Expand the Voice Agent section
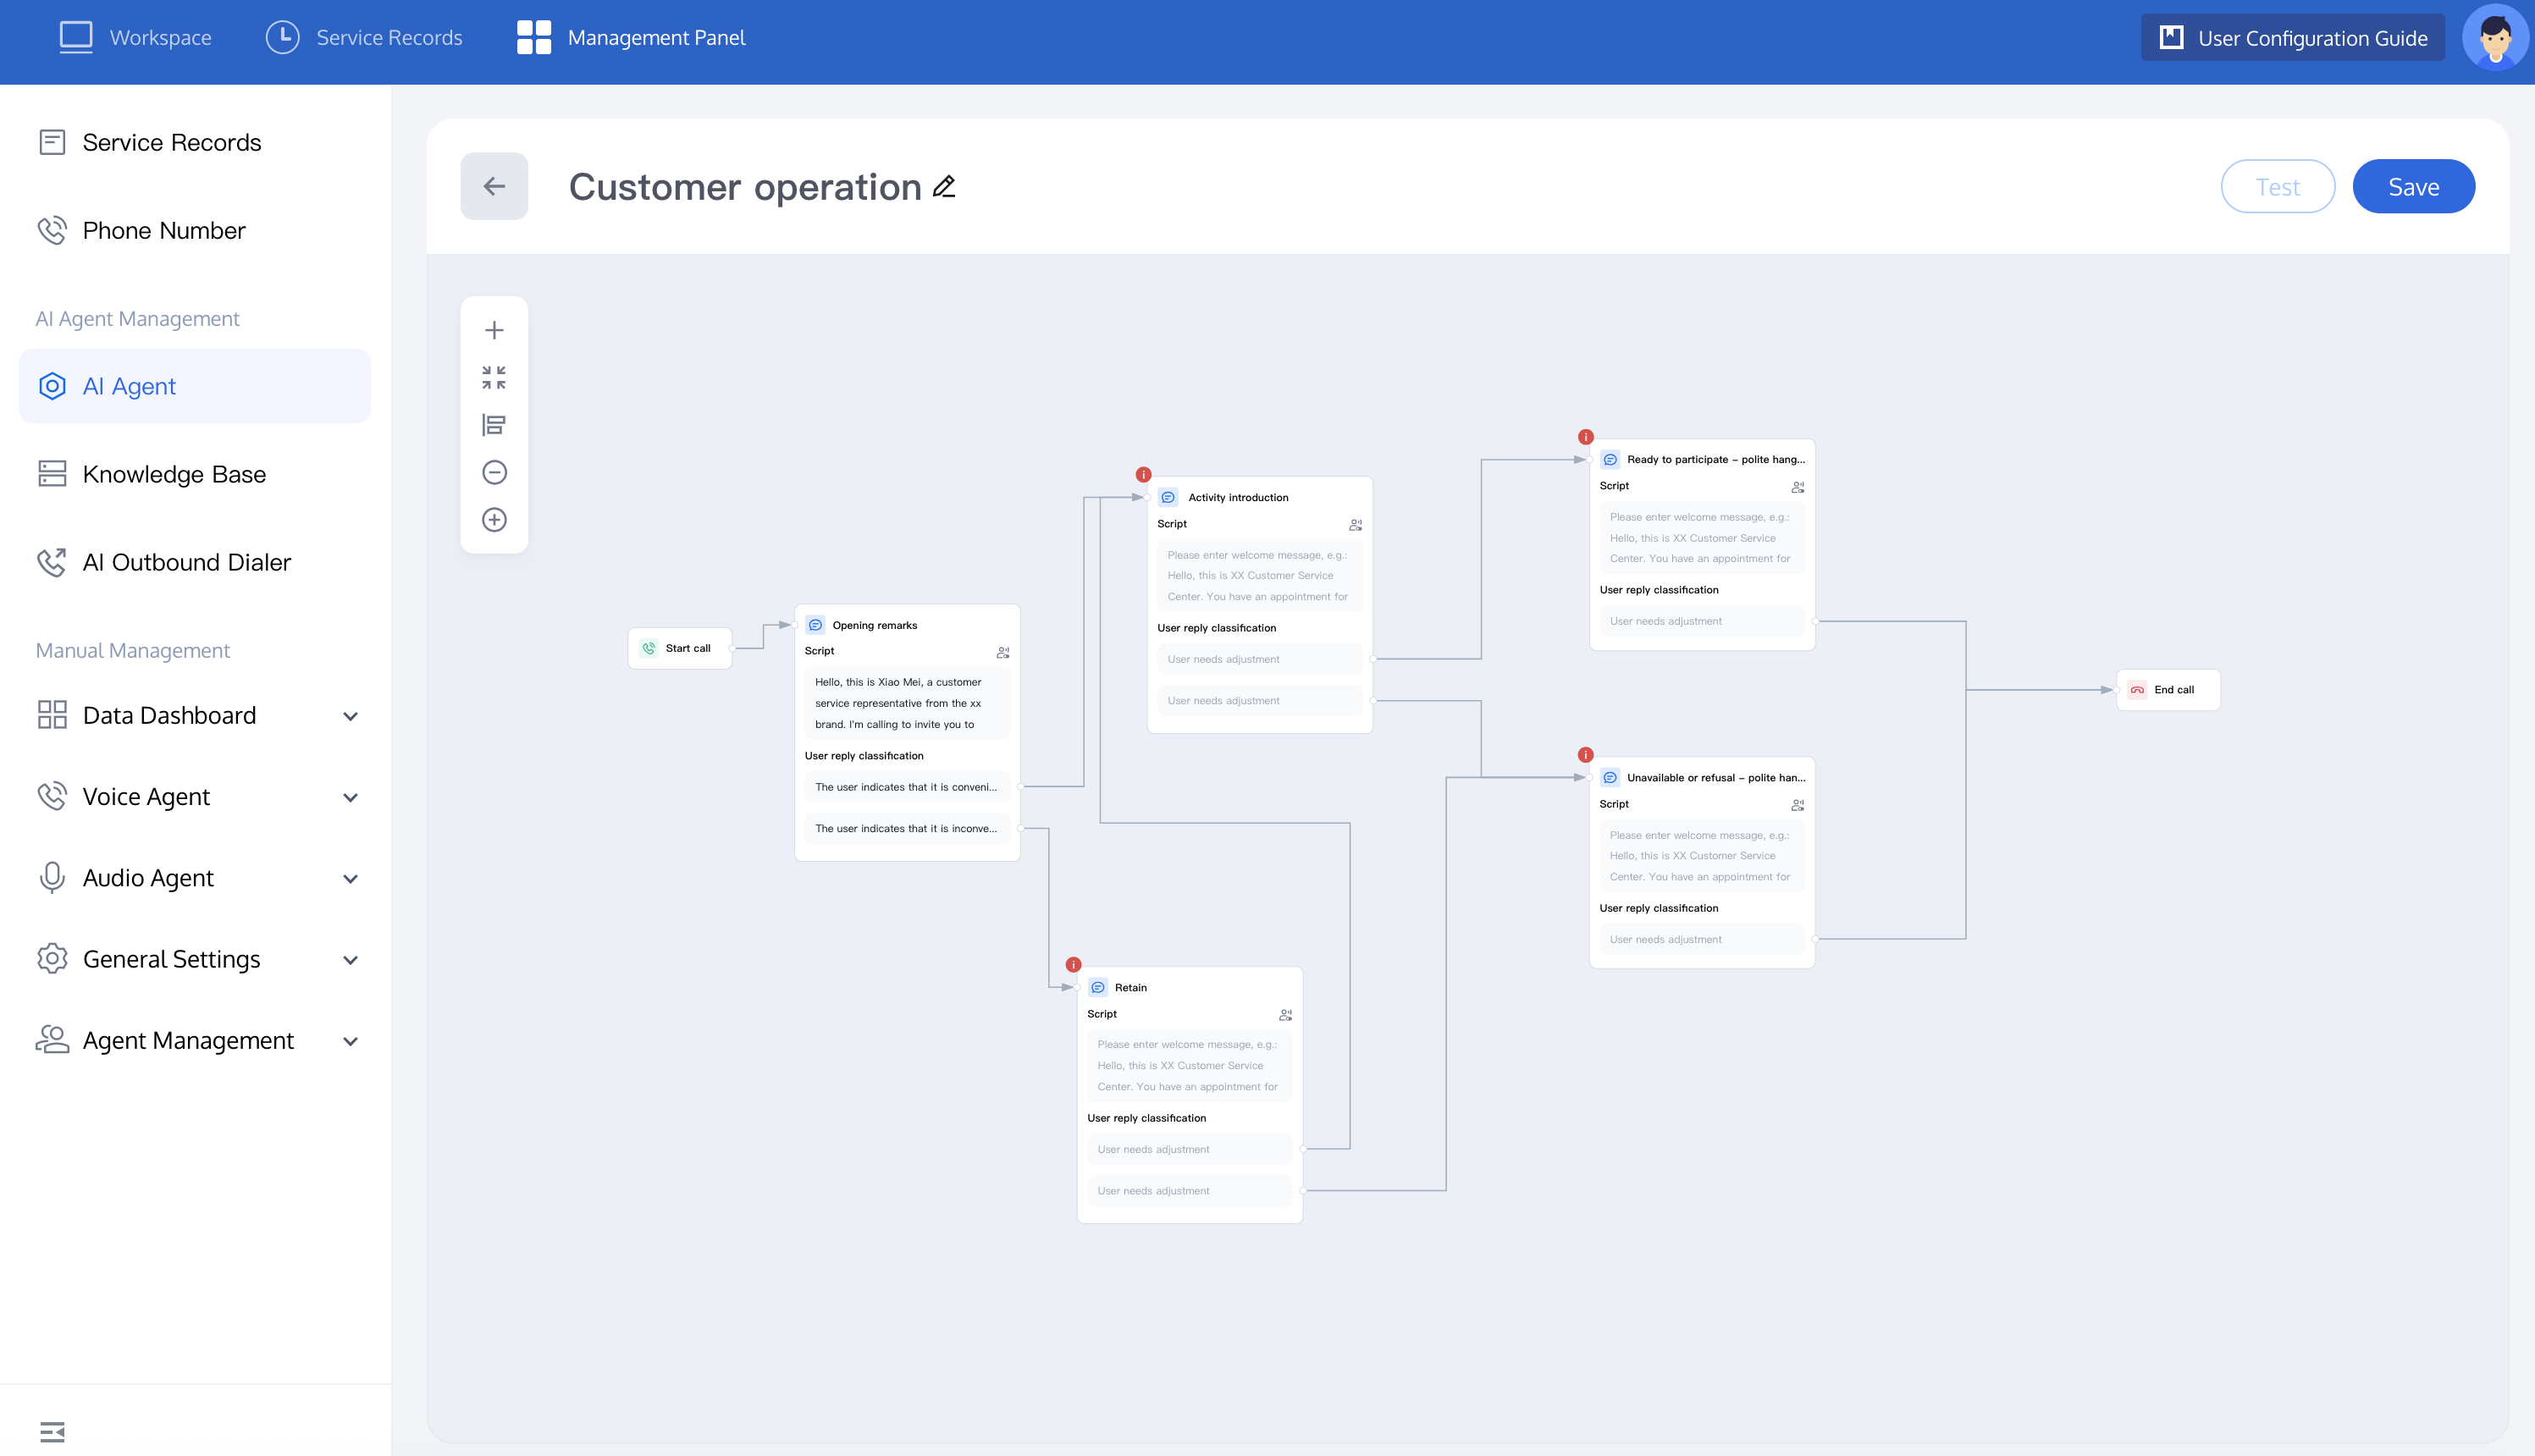2535x1456 pixels. click(x=350, y=797)
